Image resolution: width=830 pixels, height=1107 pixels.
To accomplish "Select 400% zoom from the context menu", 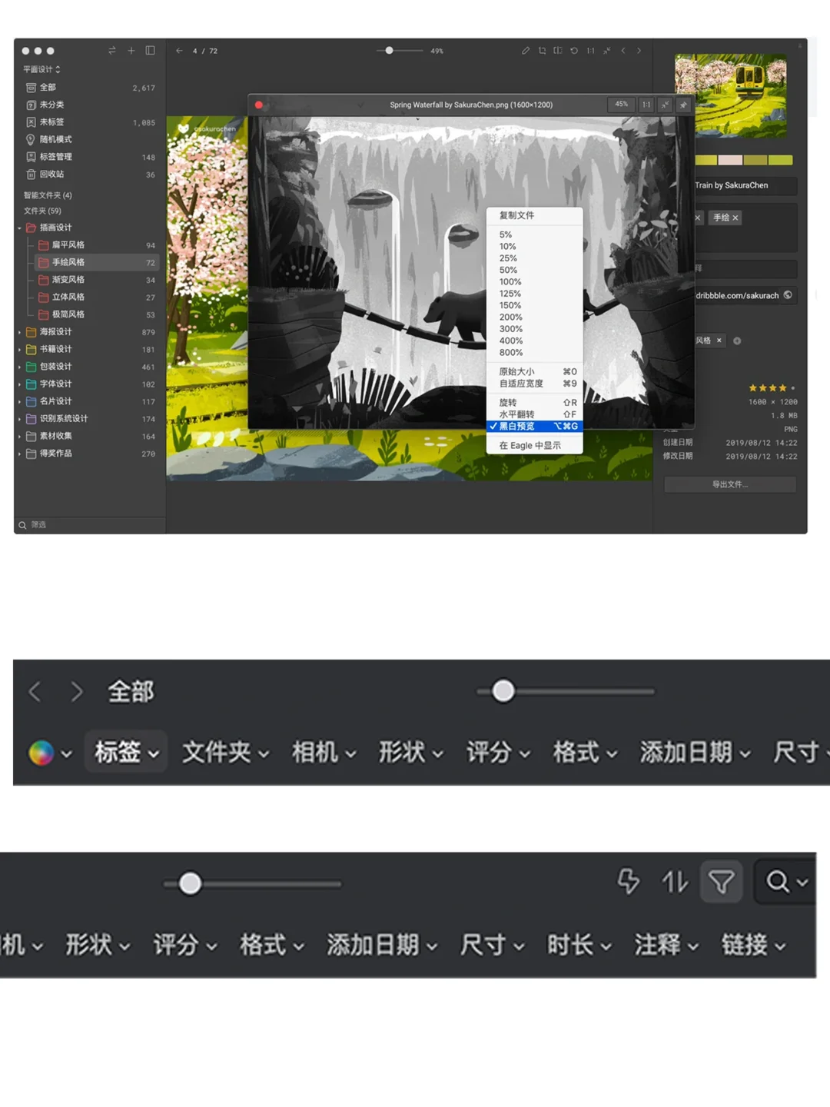I will click(x=510, y=341).
